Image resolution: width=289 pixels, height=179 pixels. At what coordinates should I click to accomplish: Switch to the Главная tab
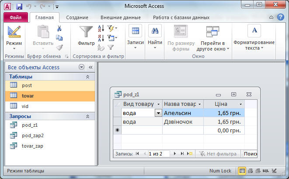pos(45,17)
